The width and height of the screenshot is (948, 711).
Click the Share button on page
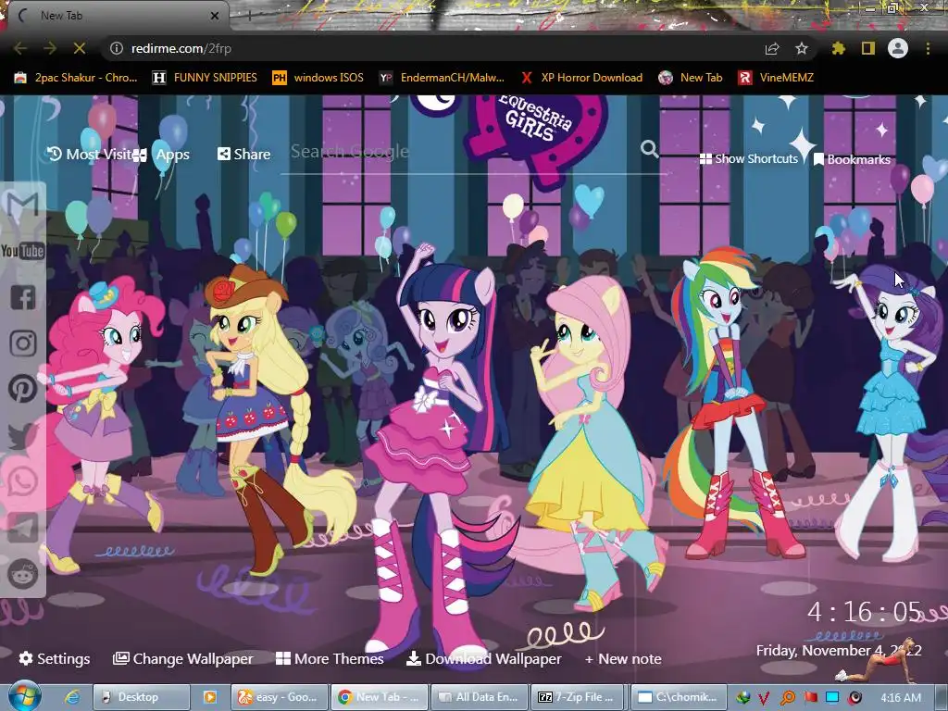(243, 155)
